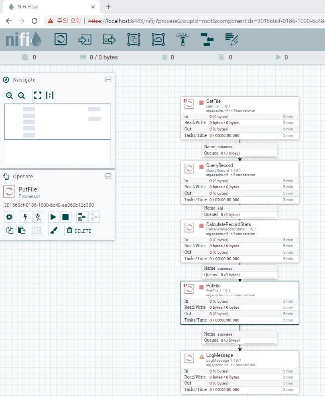Viewport: 325px width, 397px height.
Task: Click the processor ID text in Operate
Action: (49, 205)
